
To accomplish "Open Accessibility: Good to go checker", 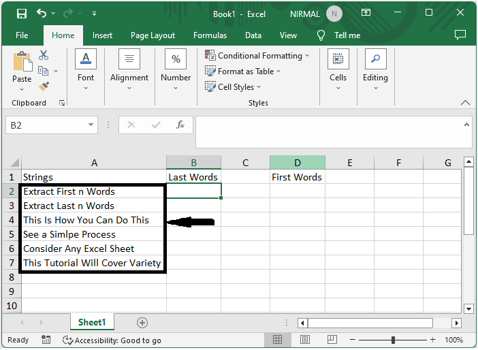I will click(x=112, y=340).
